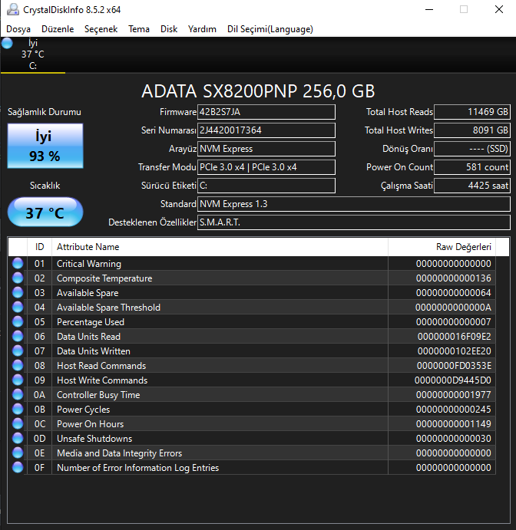The height and width of the screenshot is (530, 516).
Task: Click the ID column header
Action: (40, 247)
